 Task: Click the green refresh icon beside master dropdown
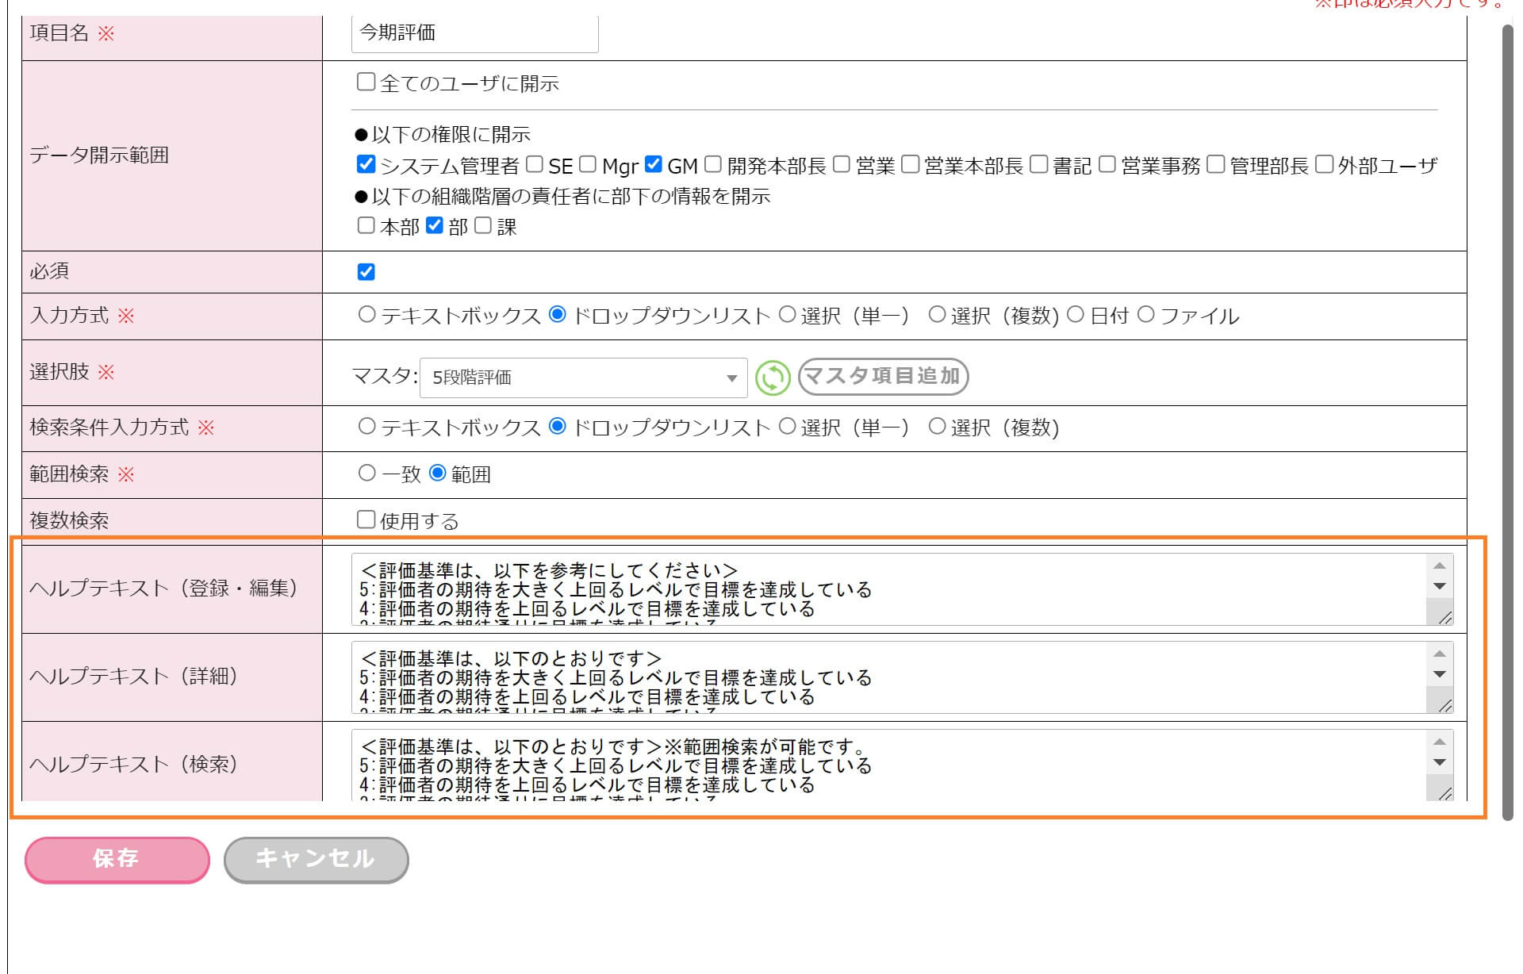(772, 378)
